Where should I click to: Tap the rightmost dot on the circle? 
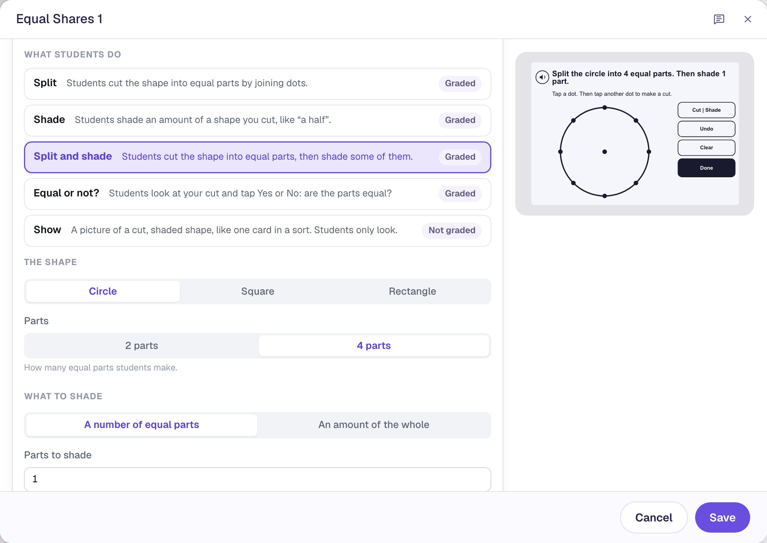coord(649,152)
